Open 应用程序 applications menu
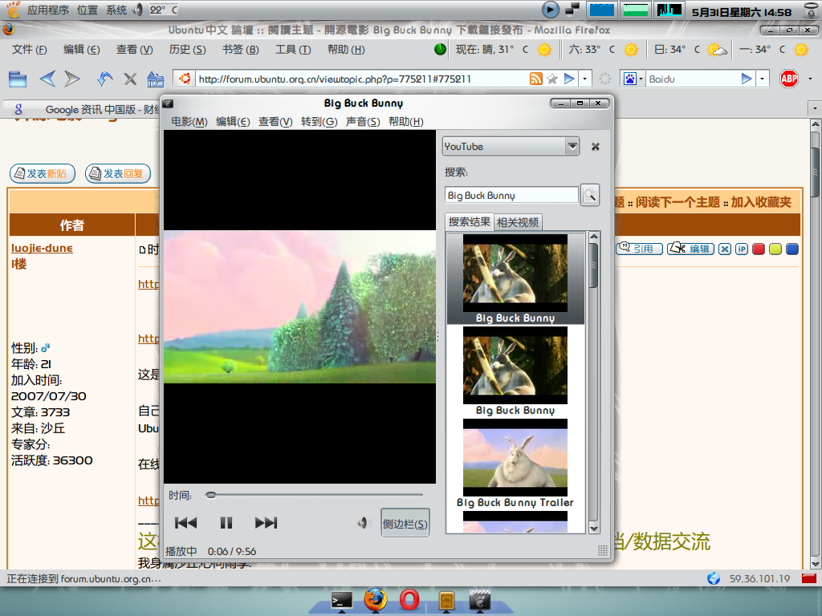 (47, 10)
